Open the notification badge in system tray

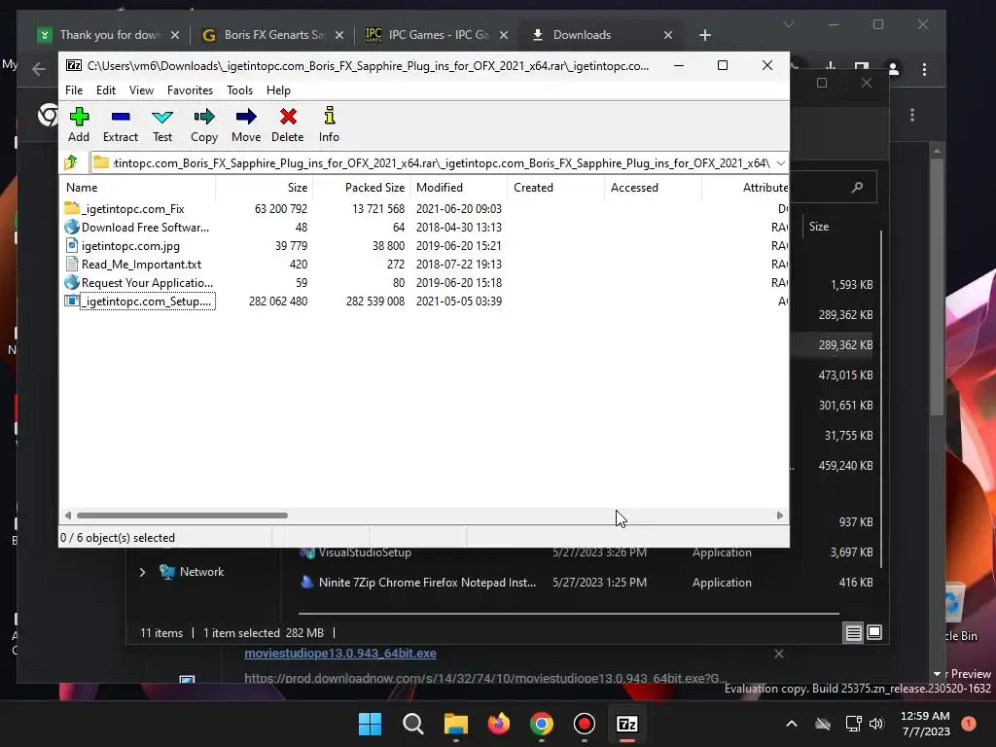(x=968, y=724)
